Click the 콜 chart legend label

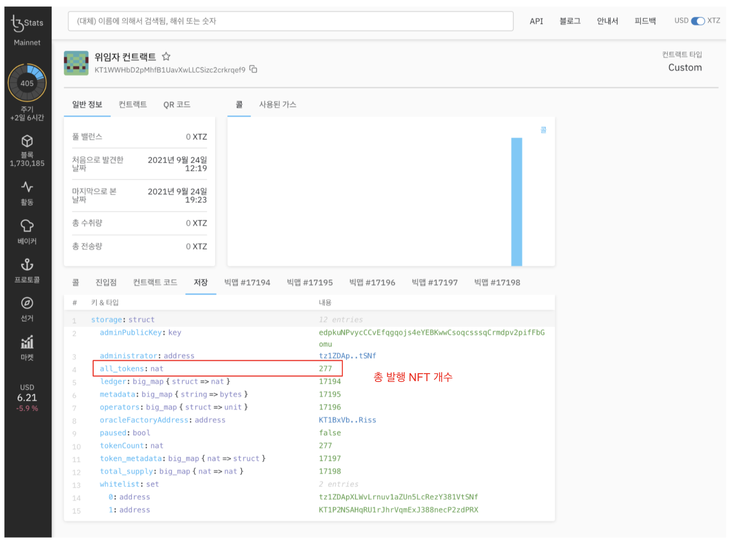tap(543, 130)
